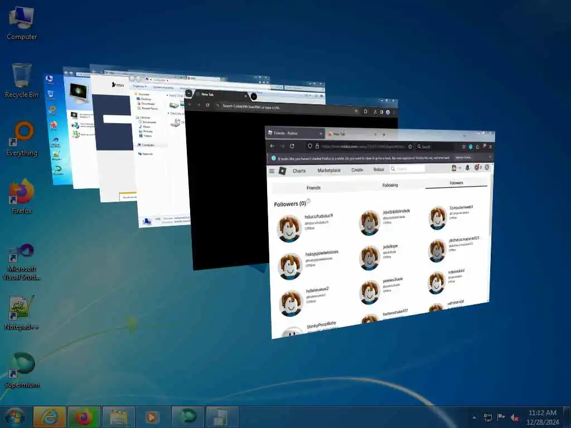Open the network icon in system tray
The image size is (571, 428).
coord(488,417)
